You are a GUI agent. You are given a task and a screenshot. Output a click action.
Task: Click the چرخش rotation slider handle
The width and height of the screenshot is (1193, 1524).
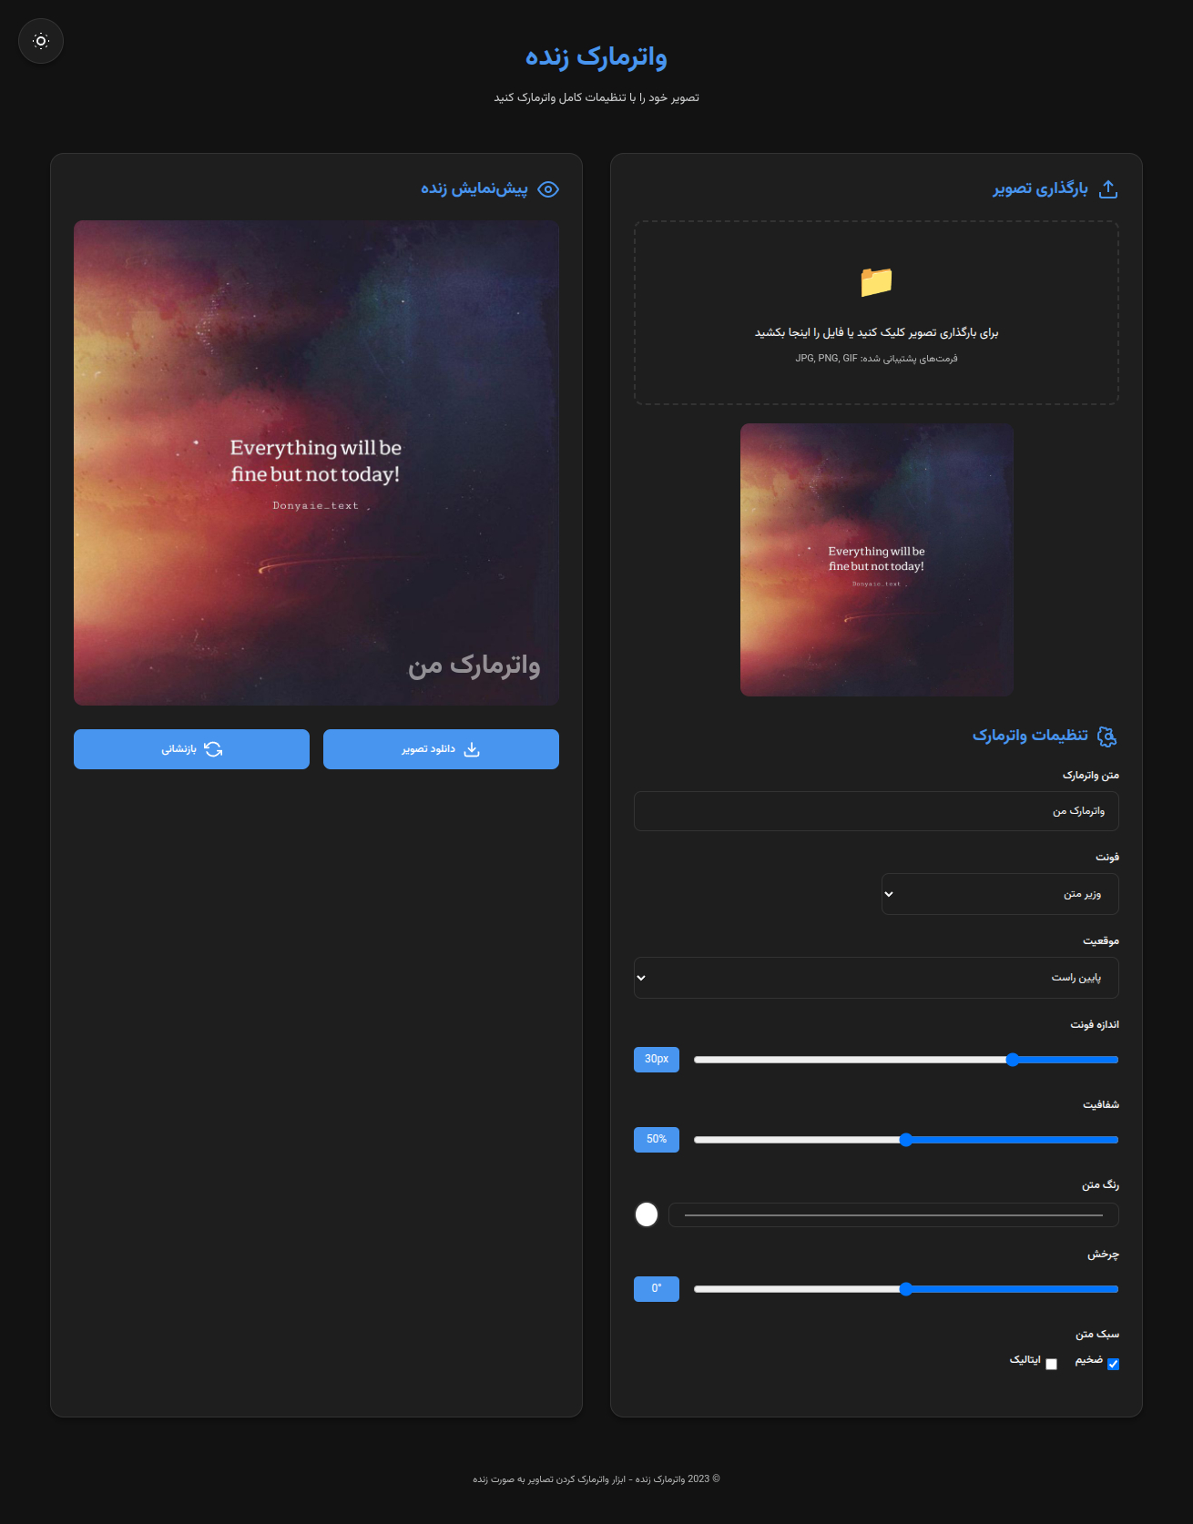coord(906,1289)
